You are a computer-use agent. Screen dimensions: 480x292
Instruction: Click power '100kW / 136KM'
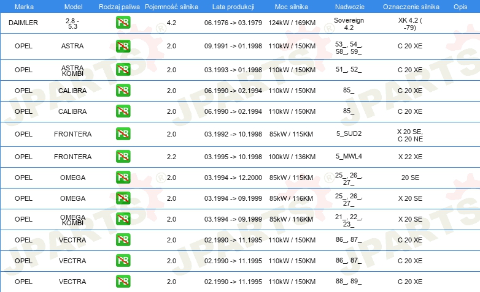[x=292, y=157]
